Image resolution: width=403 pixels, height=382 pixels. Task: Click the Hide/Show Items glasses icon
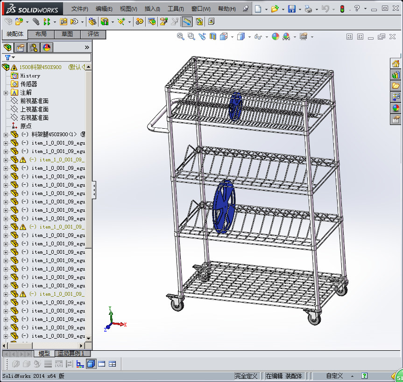[x=258, y=37]
